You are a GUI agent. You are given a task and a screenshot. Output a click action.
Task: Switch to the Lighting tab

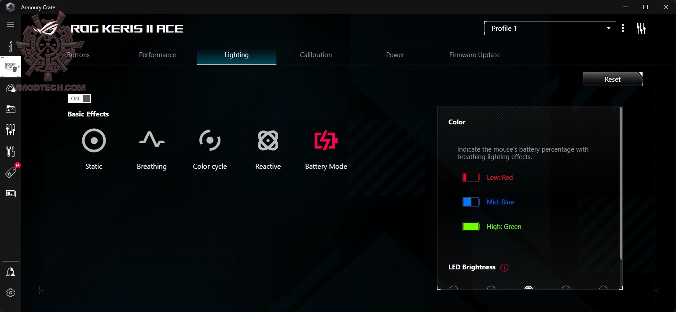[237, 55]
